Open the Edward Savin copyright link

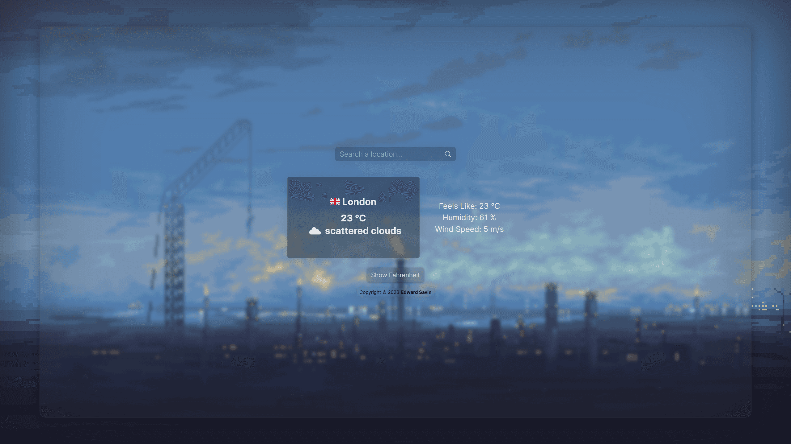coord(416,293)
